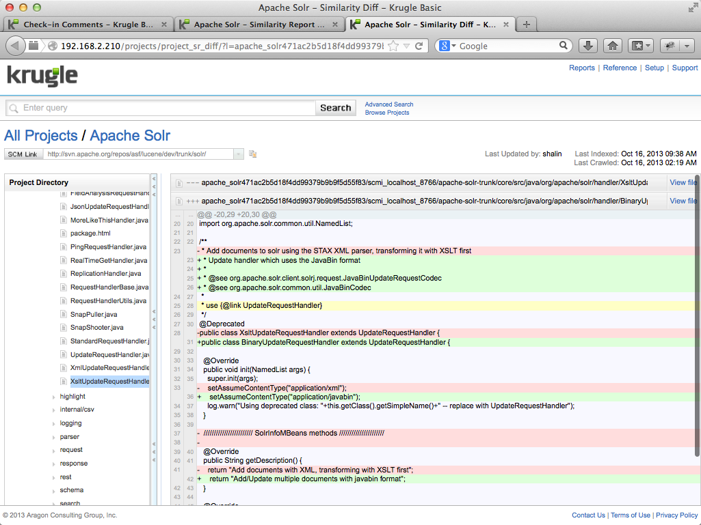Click the file icon next to RequestHandlerUtils.java
Viewport: 701px width, 525px height.
63,301
